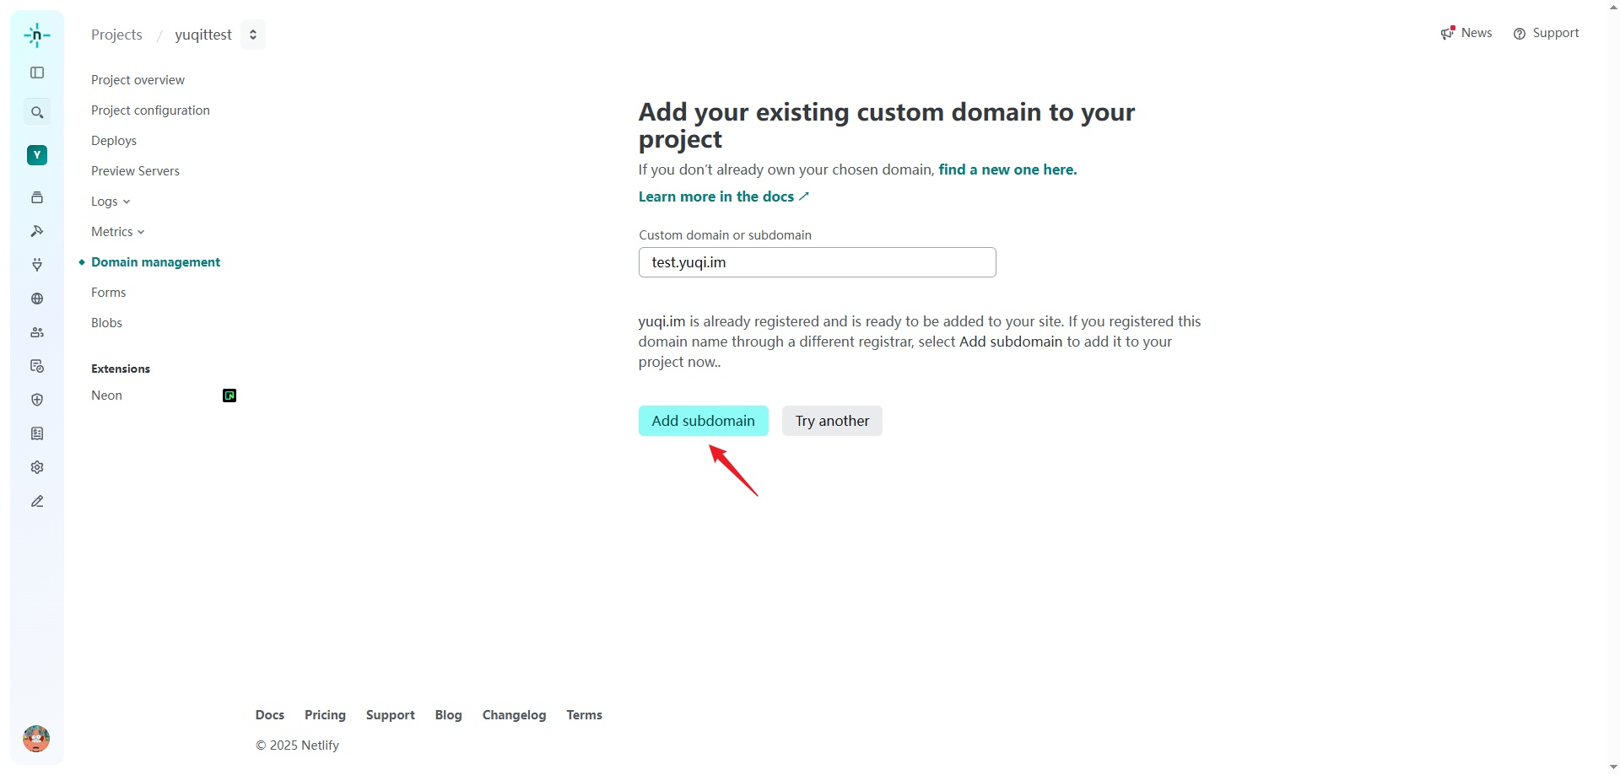The height and width of the screenshot is (775, 1620).
Task: Open search from the magnifier icon
Action: 37,112
